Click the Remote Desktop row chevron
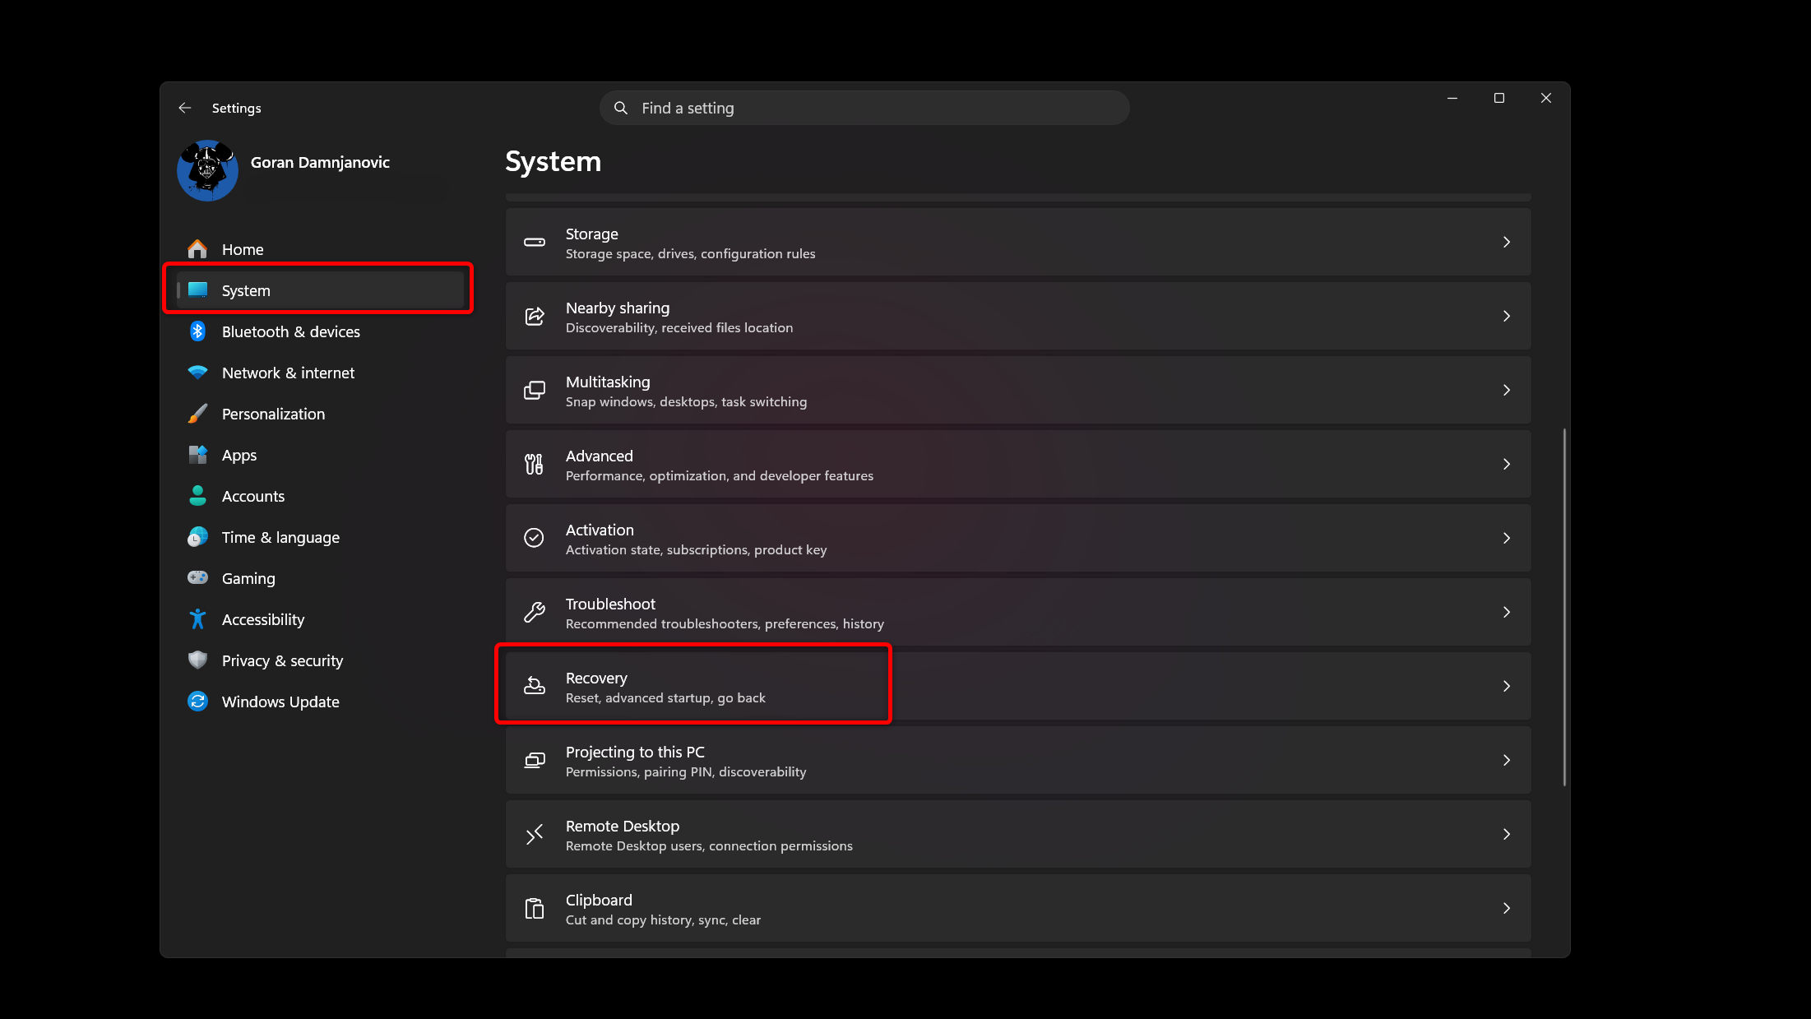1811x1019 pixels. coord(1507,834)
